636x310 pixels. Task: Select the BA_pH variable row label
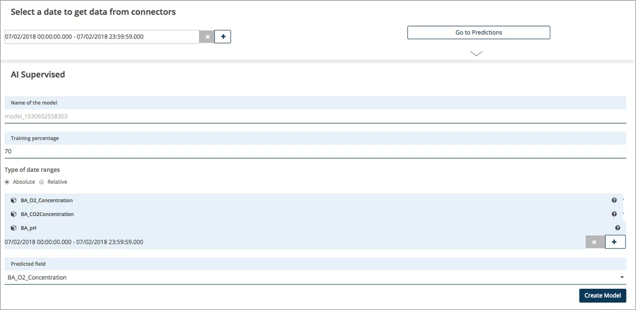29,228
